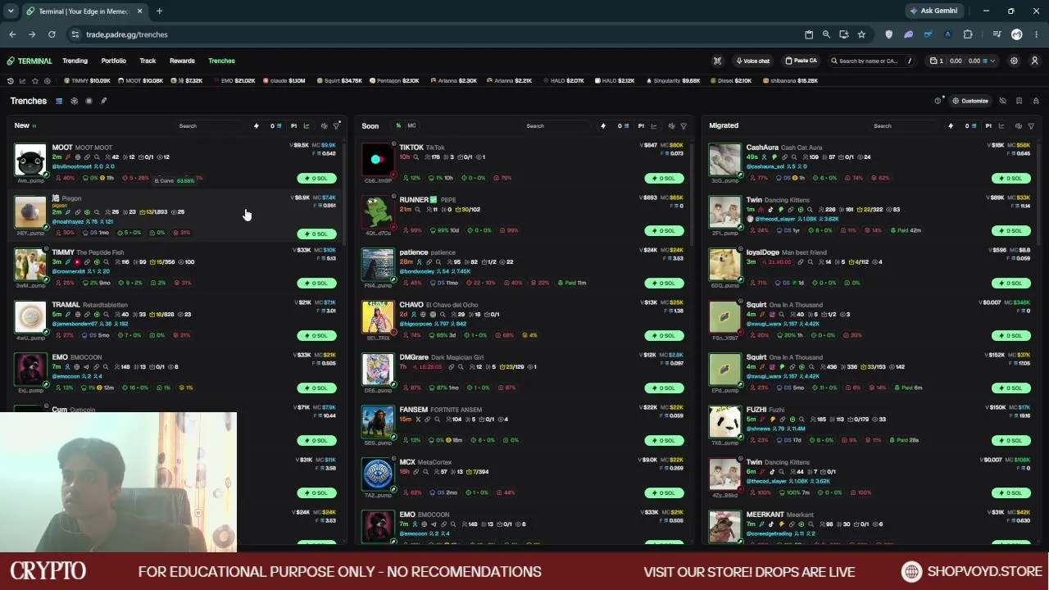The width and height of the screenshot is (1049, 590).
Task: Open the TIMMY token thumbnail
Action: point(30,265)
